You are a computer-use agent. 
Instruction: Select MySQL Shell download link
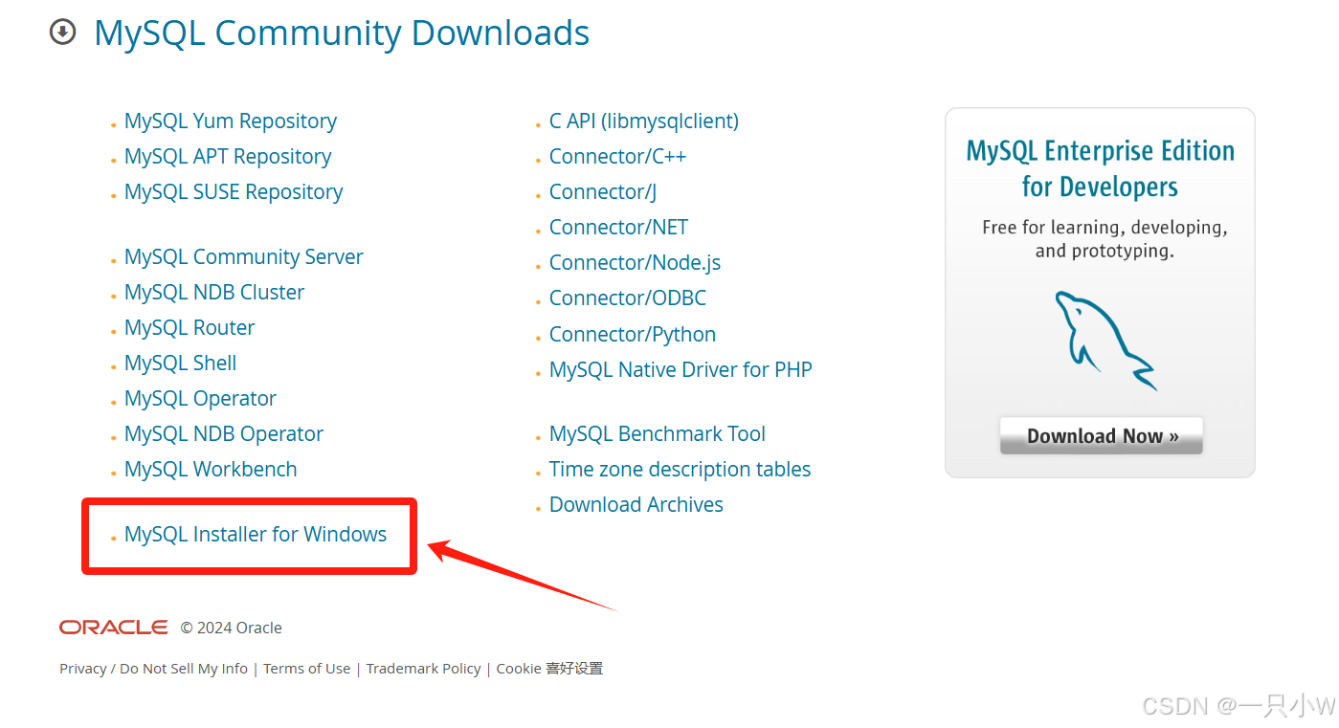click(x=181, y=364)
